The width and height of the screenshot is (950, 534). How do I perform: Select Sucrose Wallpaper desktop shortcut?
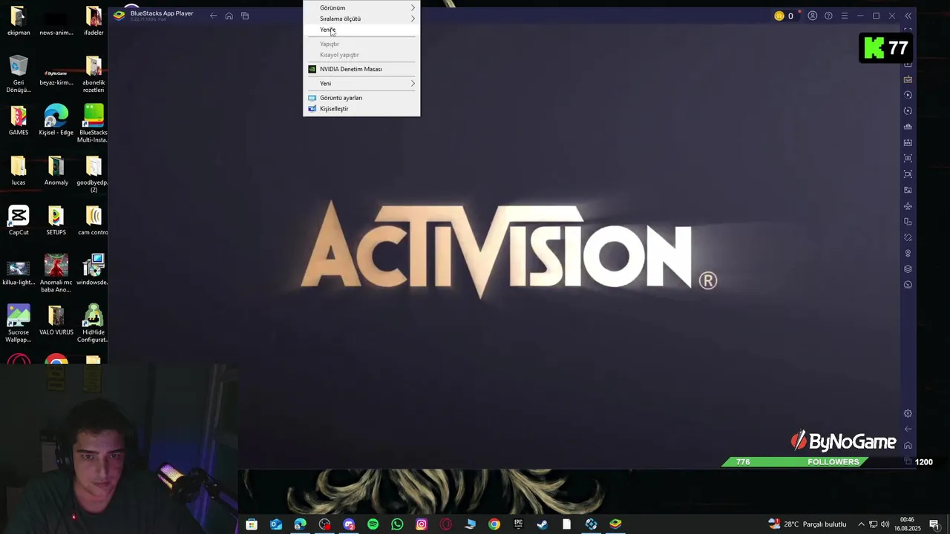19,323
